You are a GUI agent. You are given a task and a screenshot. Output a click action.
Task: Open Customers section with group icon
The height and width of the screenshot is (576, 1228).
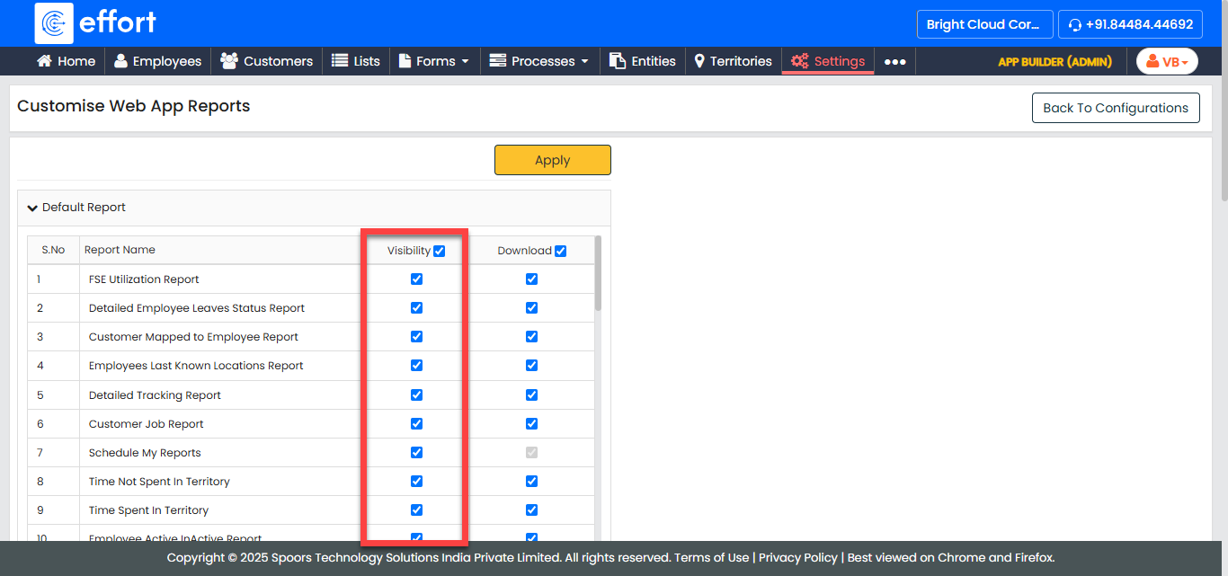coord(266,61)
